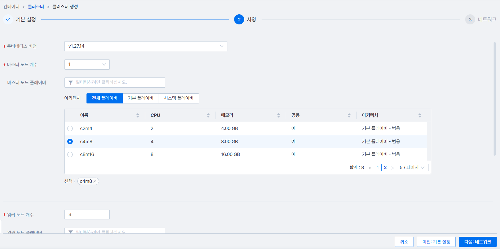Choose the c8m16 flavor radio button

point(70,154)
